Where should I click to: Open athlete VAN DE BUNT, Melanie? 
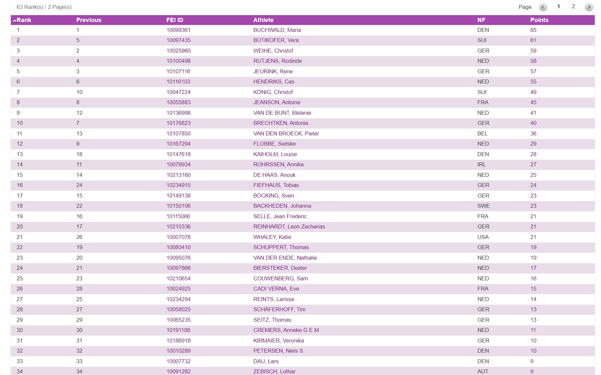[282, 113]
